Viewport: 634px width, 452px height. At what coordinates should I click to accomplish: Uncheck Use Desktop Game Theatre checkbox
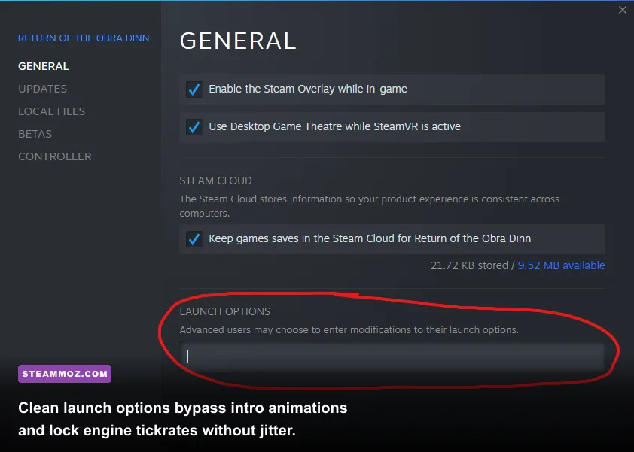pyautogui.click(x=194, y=127)
